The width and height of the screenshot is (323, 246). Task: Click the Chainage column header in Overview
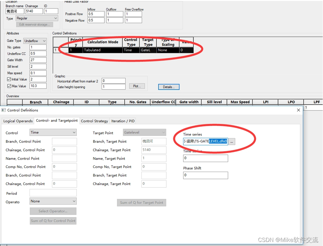(61, 102)
